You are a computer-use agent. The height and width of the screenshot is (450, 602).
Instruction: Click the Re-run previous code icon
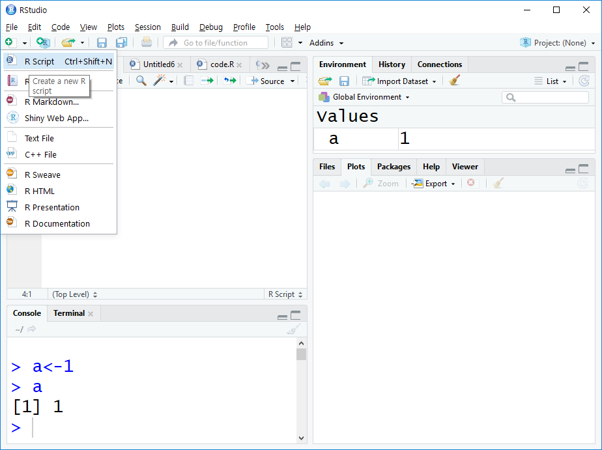(230, 81)
